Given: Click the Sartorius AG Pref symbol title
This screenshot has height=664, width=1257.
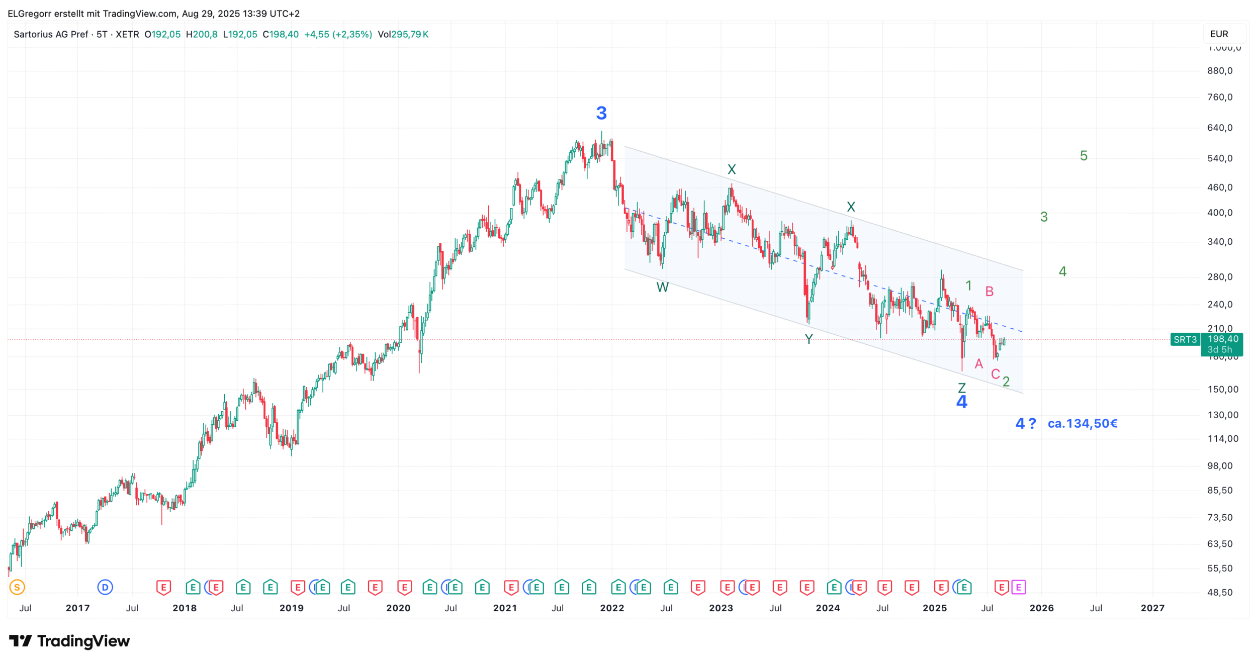Looking at the screenshot, I should tap(51, 35).
